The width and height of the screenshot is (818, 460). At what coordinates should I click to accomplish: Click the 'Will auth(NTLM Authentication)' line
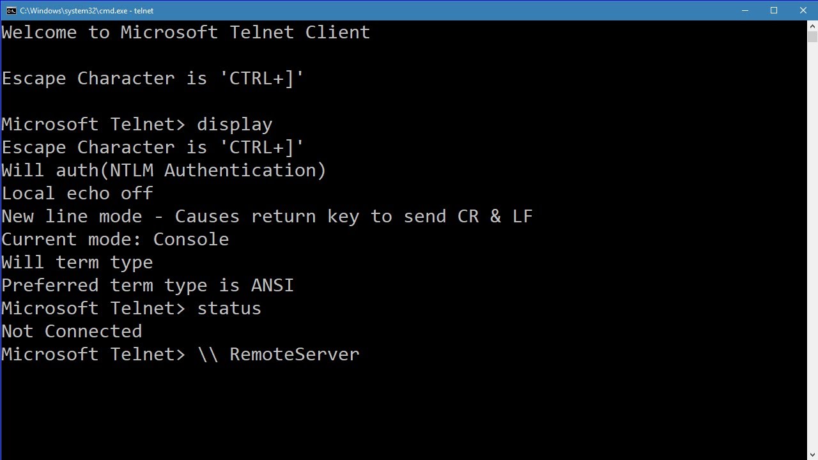point(164,171)
